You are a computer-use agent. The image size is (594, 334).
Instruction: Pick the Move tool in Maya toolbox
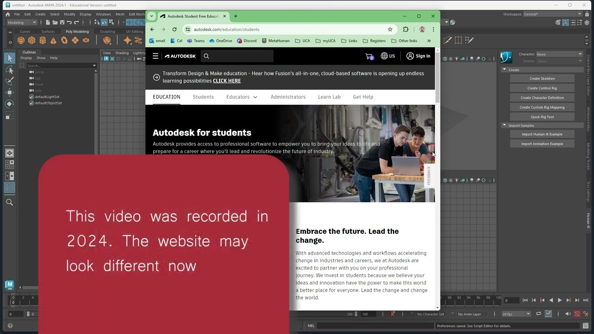point(10,92)
